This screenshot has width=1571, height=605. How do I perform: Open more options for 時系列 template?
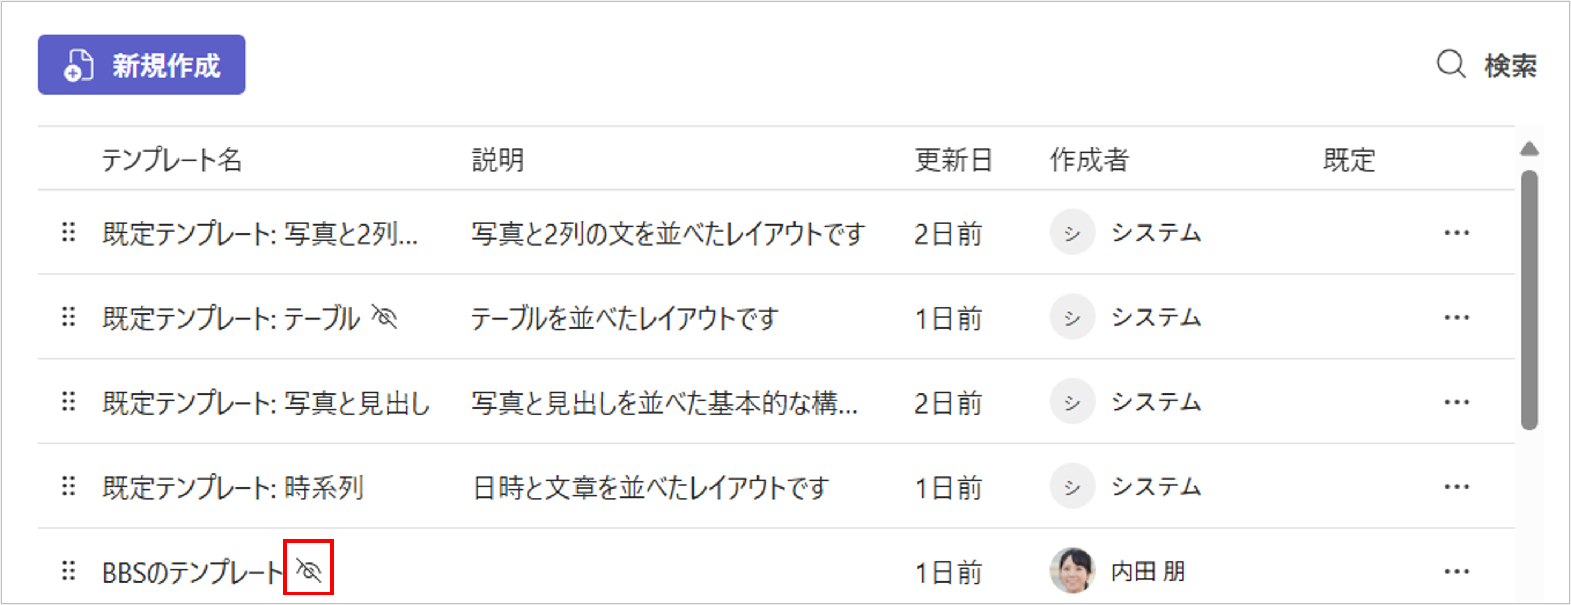tap(1456, 487)
